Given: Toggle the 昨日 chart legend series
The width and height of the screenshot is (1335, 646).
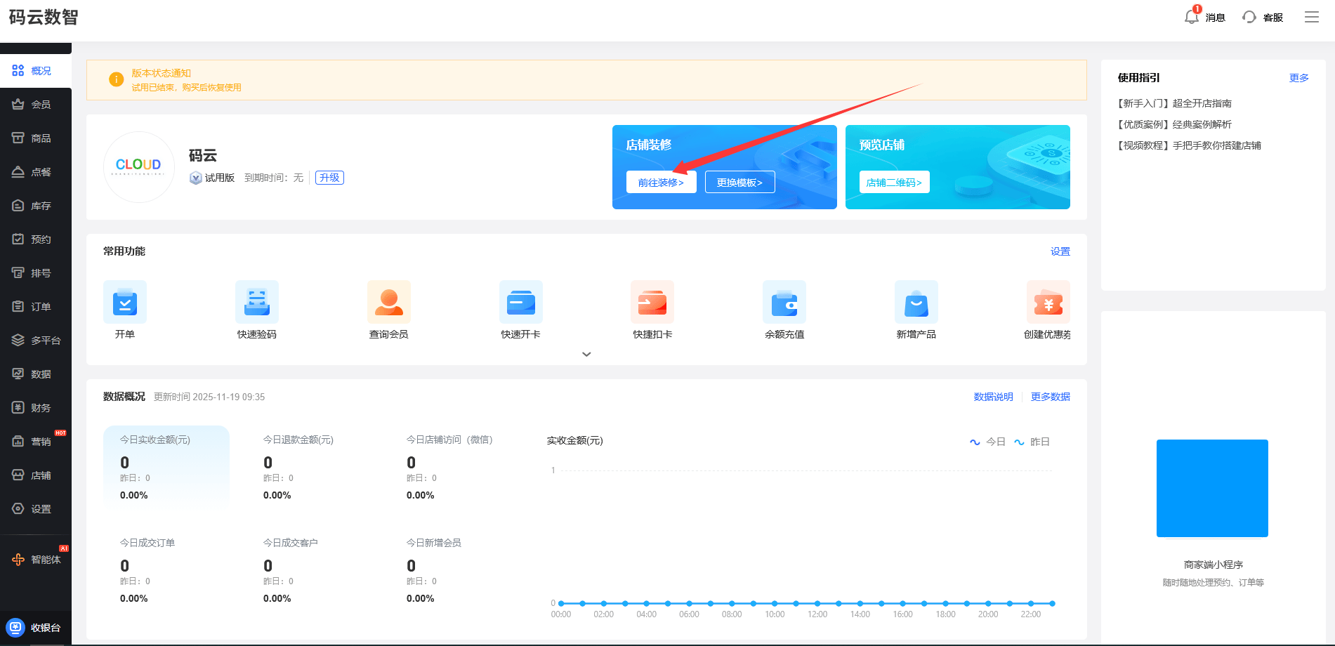Looking at the screenshot, I should (x=1032, y=442).
